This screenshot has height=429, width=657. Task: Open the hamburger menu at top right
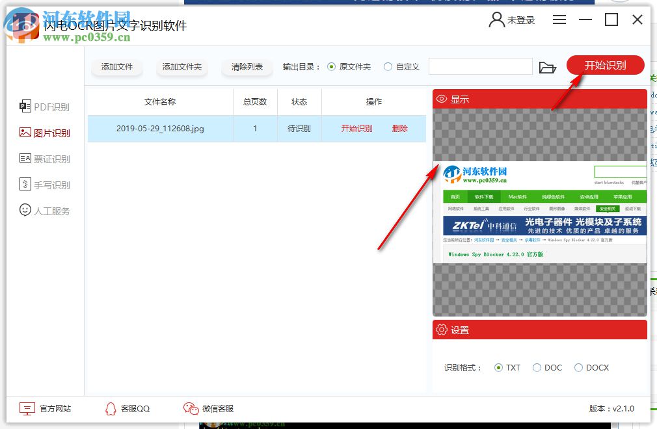tap(559, 19)
